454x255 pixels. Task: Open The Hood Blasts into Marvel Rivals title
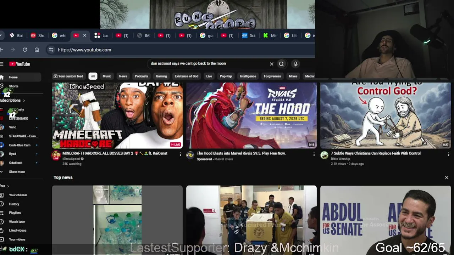(x=241, y=153)
